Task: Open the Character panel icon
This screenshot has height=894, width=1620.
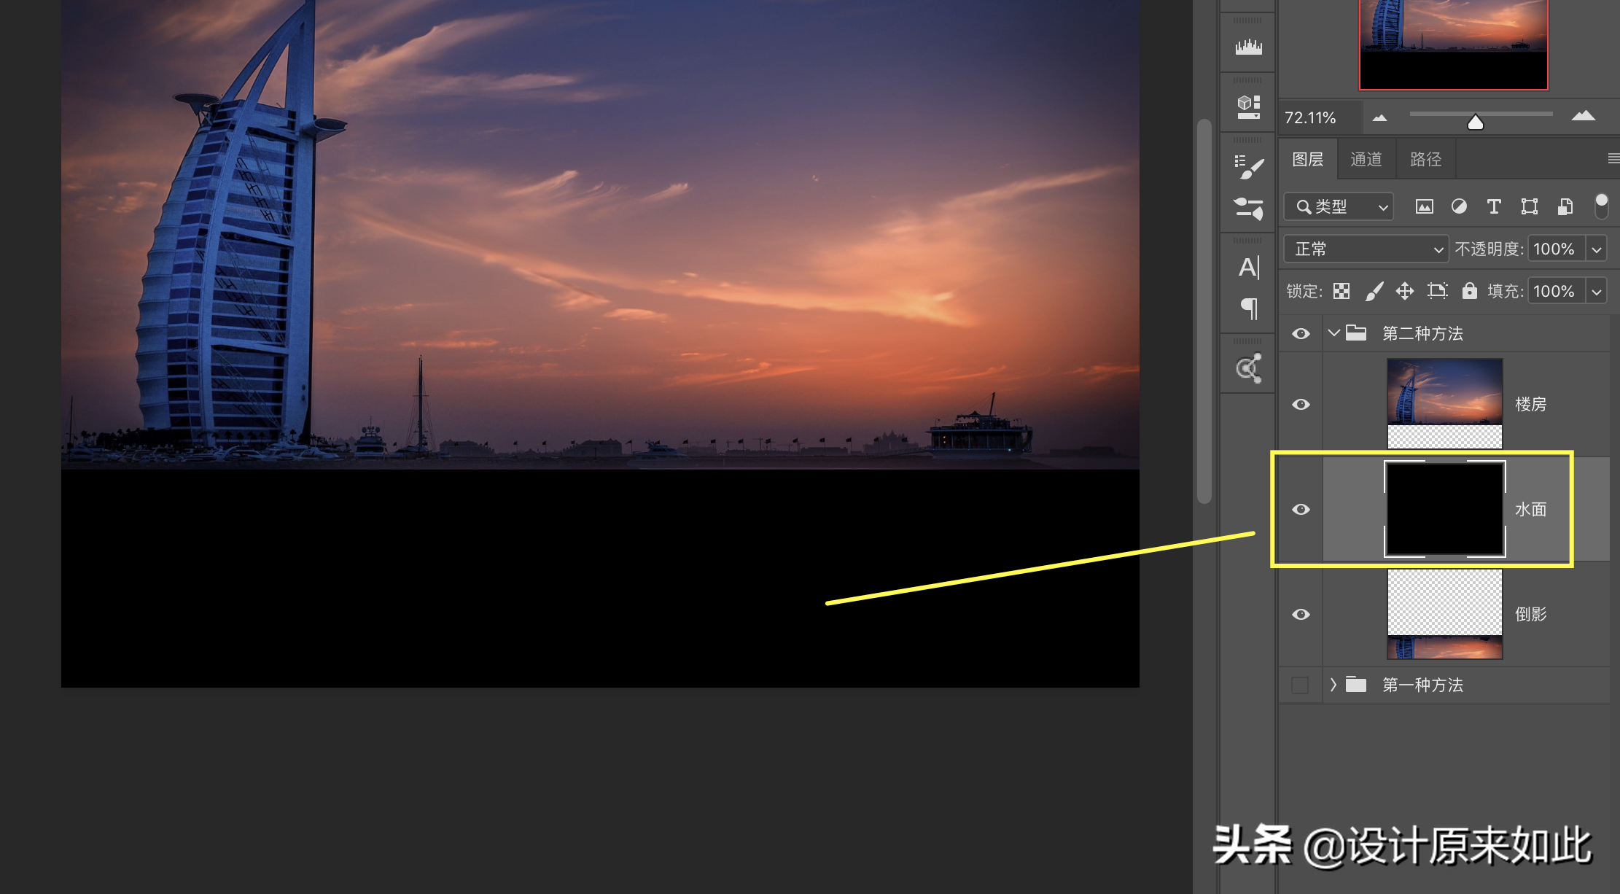Action: tap(1248, 267)
